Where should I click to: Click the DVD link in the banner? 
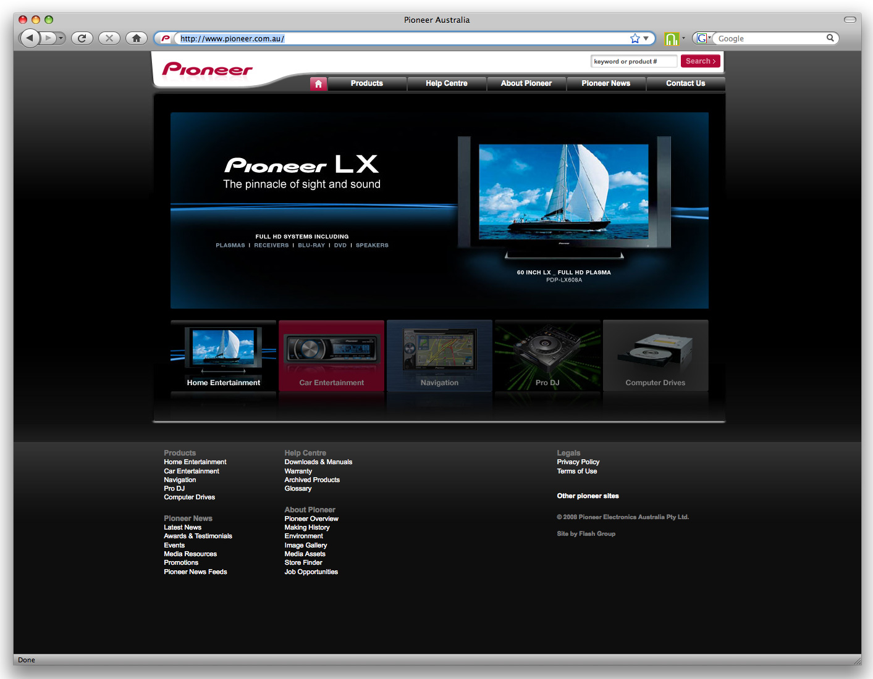coord(340,245)
